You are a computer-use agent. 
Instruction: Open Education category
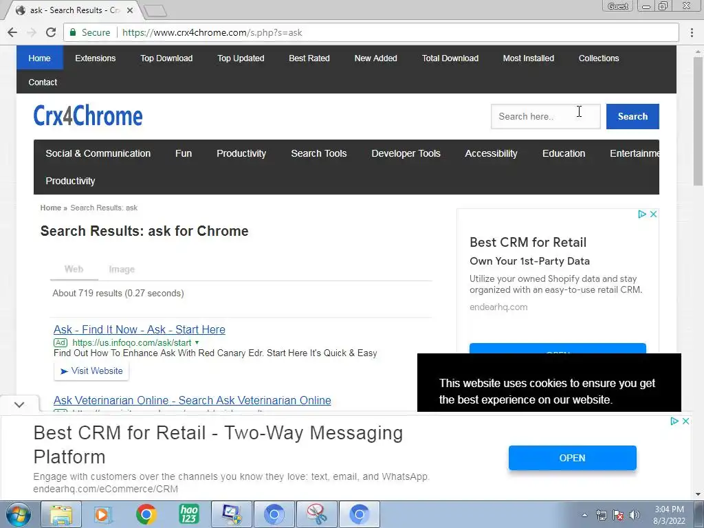pyautogui.click(x=564, y=153)
